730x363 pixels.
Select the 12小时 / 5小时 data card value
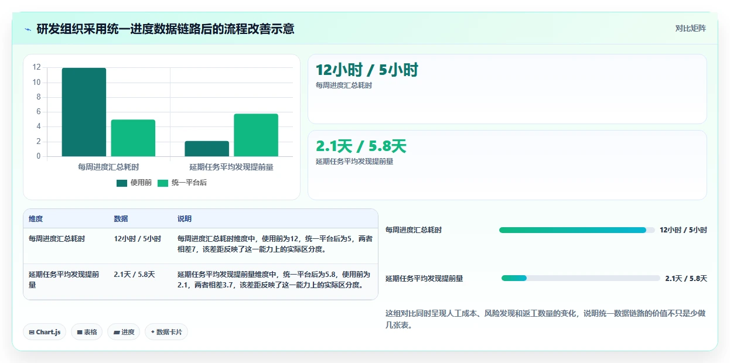click(x=367, y=70)
